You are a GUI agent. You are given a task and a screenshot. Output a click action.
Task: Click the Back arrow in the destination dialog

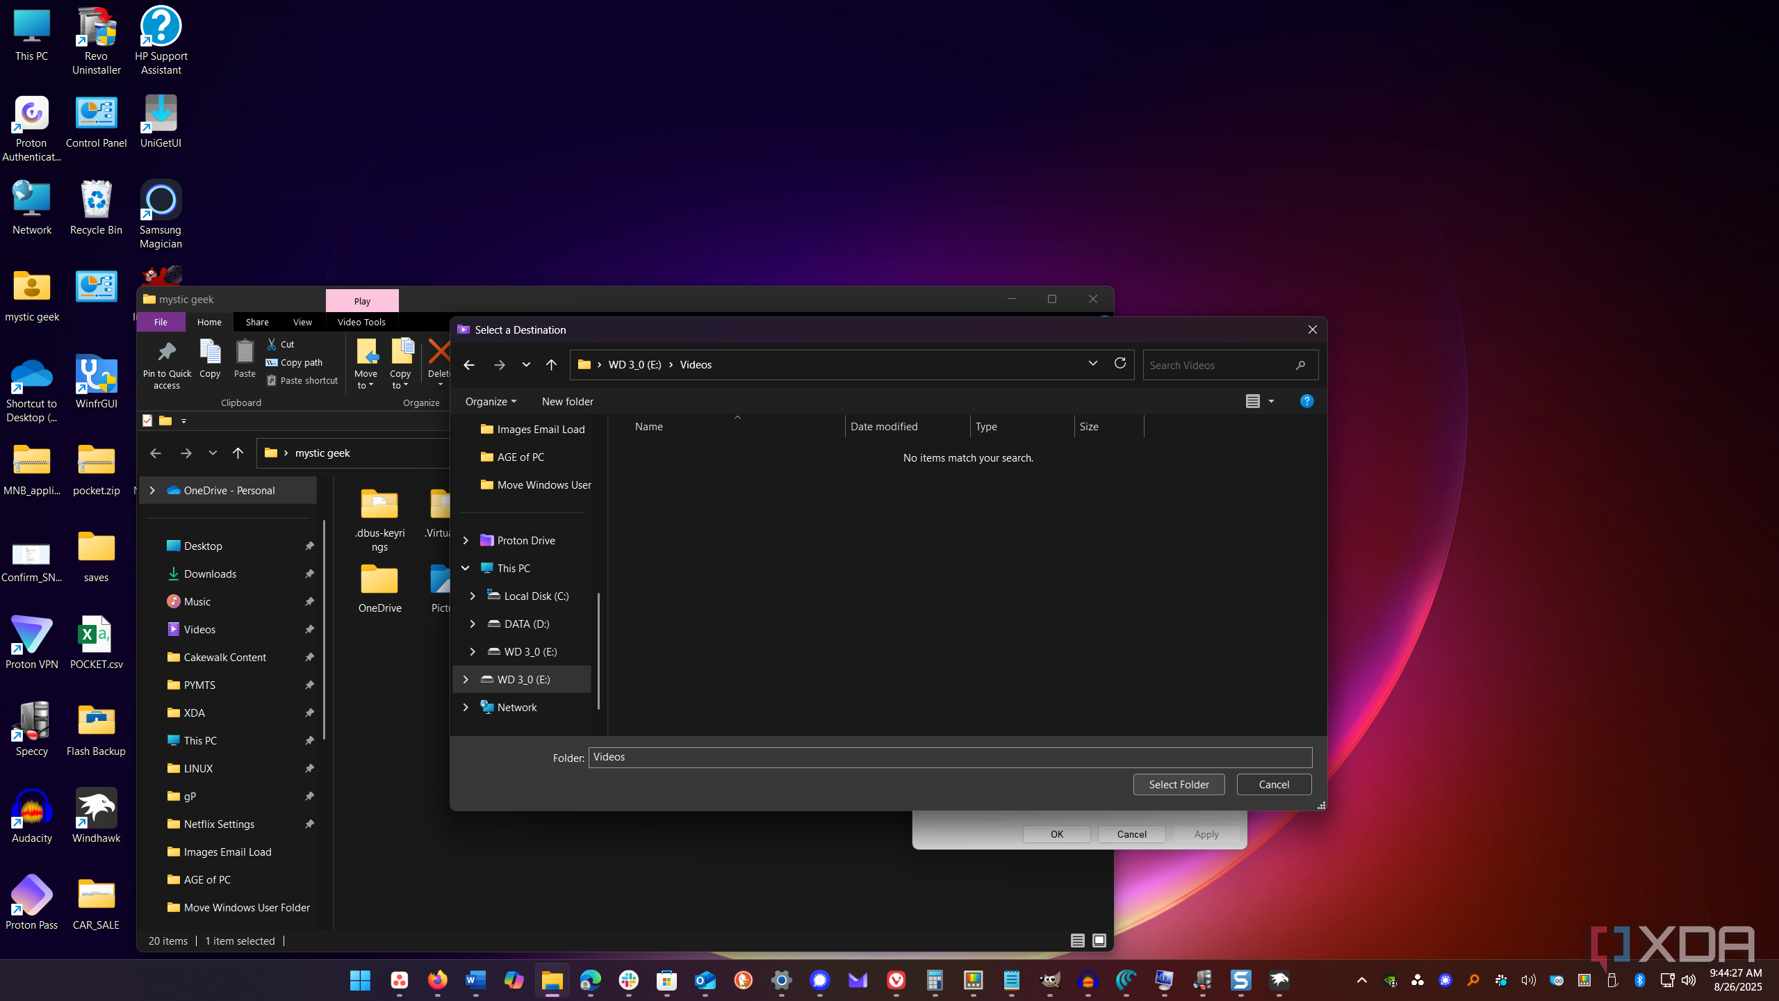pyautogui.click(x=469, y=365)
